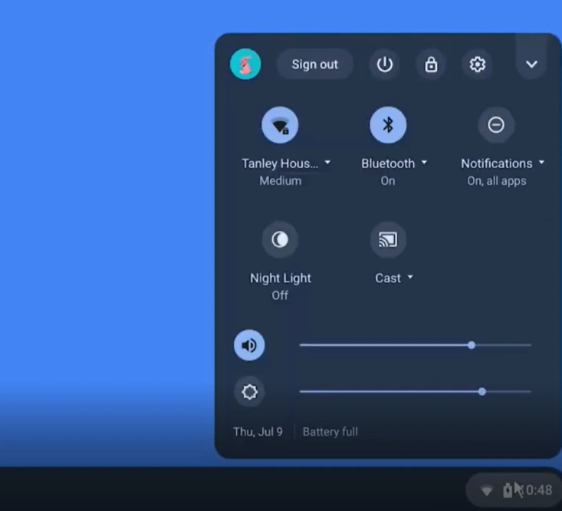The height and width of the screenshot is (511, 562).
Task: Toggle Notifications do-not-disturb button
Action: pyautogui.click(x=496, y=125)
